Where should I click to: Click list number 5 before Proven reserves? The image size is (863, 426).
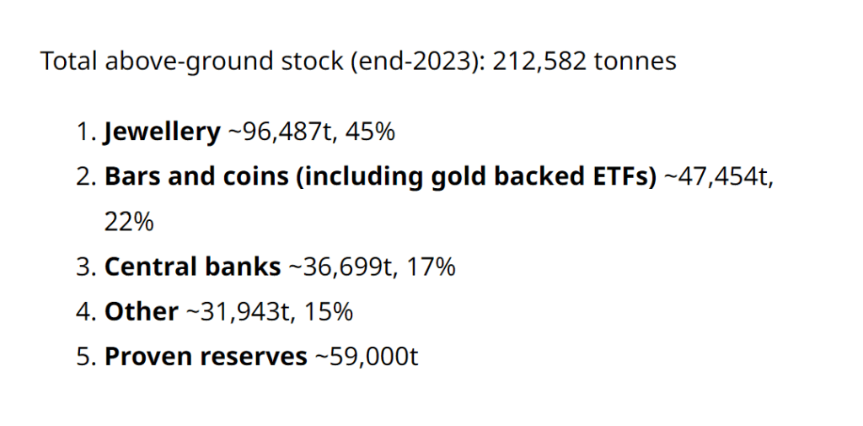[x=85, y=357]
